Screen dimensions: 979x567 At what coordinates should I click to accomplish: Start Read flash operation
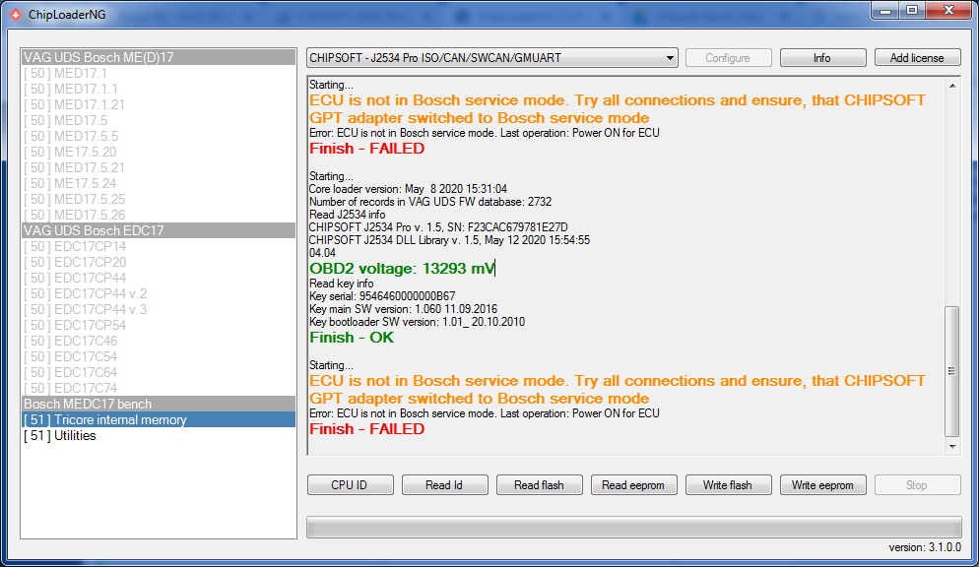pyautogui.click(x=539, y=484)
